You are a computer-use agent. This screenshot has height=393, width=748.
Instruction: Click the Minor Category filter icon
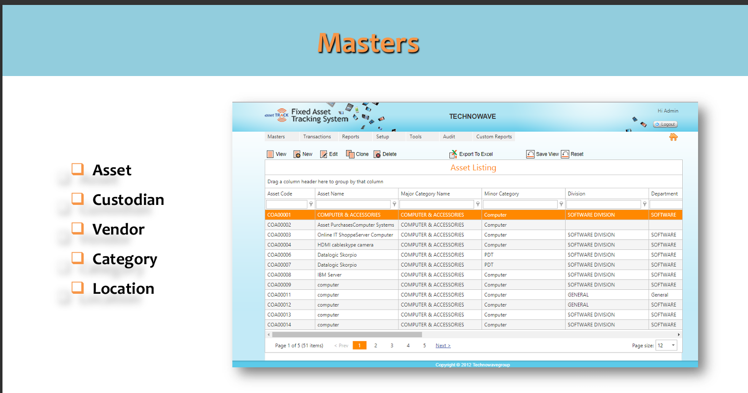click(x=561, y=204)
